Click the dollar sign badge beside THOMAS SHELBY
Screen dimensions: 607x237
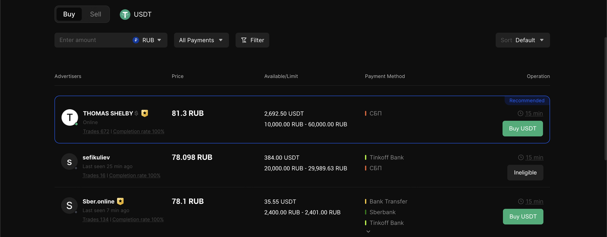pos(137,114)
